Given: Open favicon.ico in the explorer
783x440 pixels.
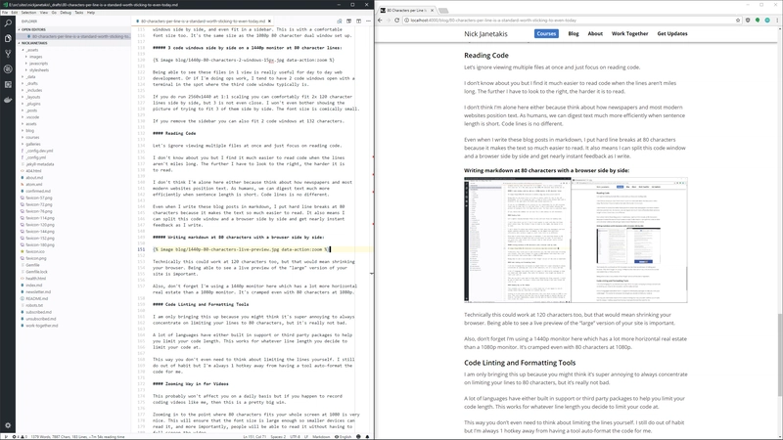Looking at the screenshot, I should pyautogui.click(x=35, y=251).
